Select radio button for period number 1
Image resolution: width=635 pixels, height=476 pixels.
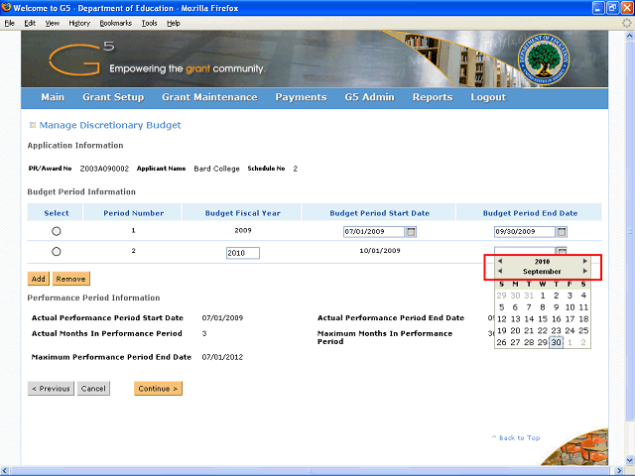[x=56, y=231]
